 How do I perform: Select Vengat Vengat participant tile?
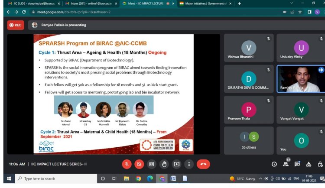tap(301, 110)
